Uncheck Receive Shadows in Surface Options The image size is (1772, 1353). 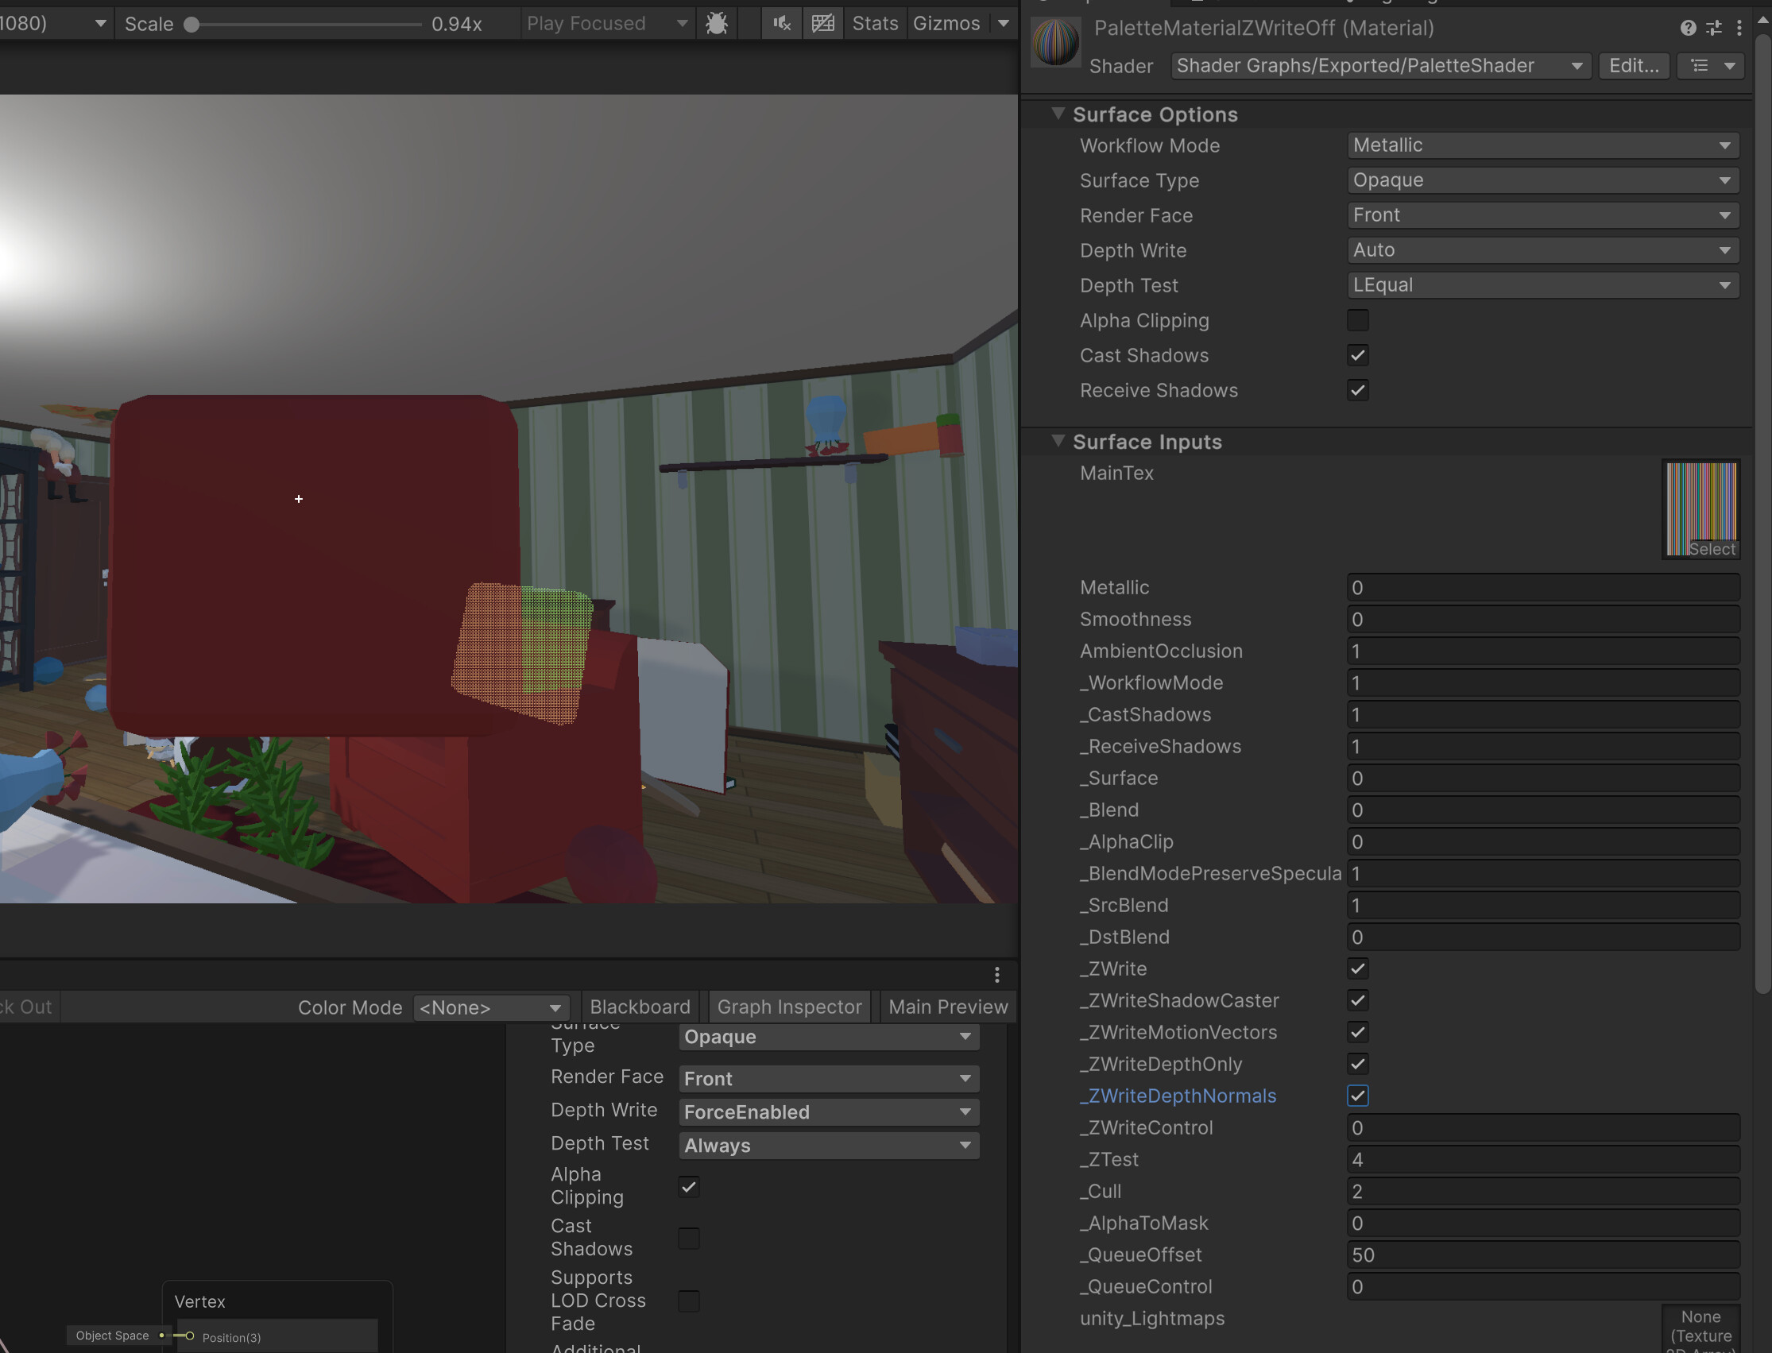coord(1357,390)
